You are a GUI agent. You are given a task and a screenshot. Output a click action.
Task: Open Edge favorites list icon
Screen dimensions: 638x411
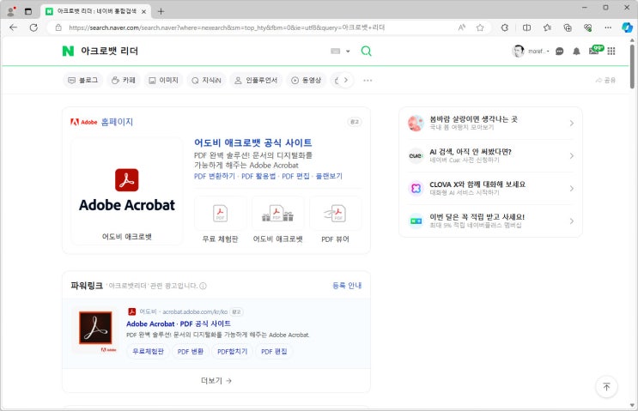547,27
